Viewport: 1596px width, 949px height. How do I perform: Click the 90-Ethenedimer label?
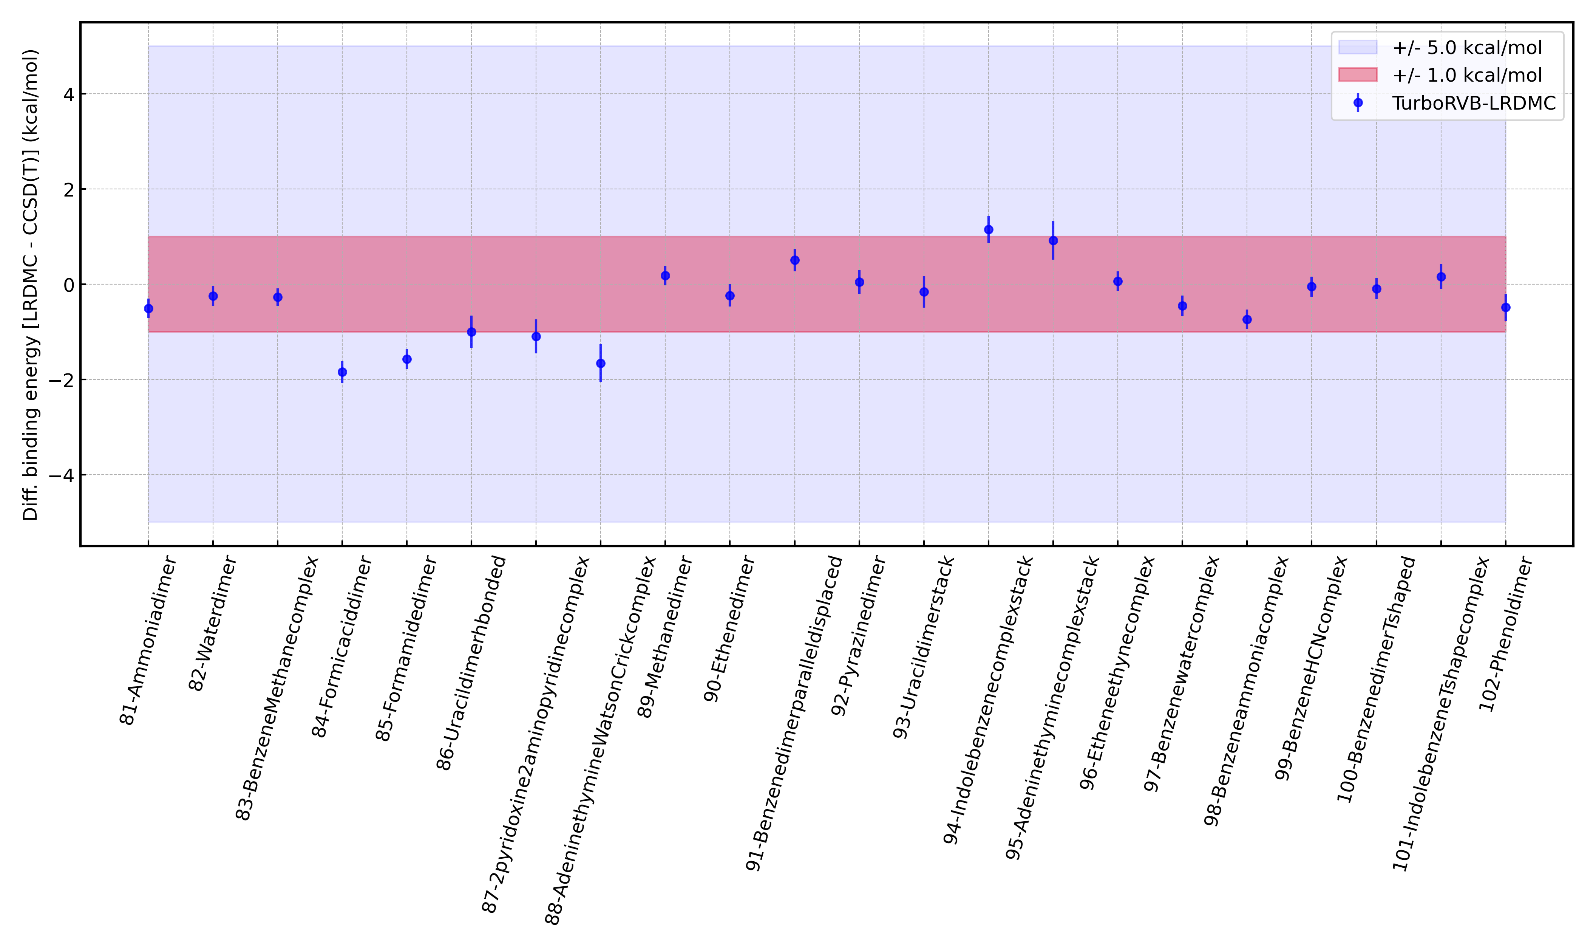pyautogui.click(x=729, y=629)
